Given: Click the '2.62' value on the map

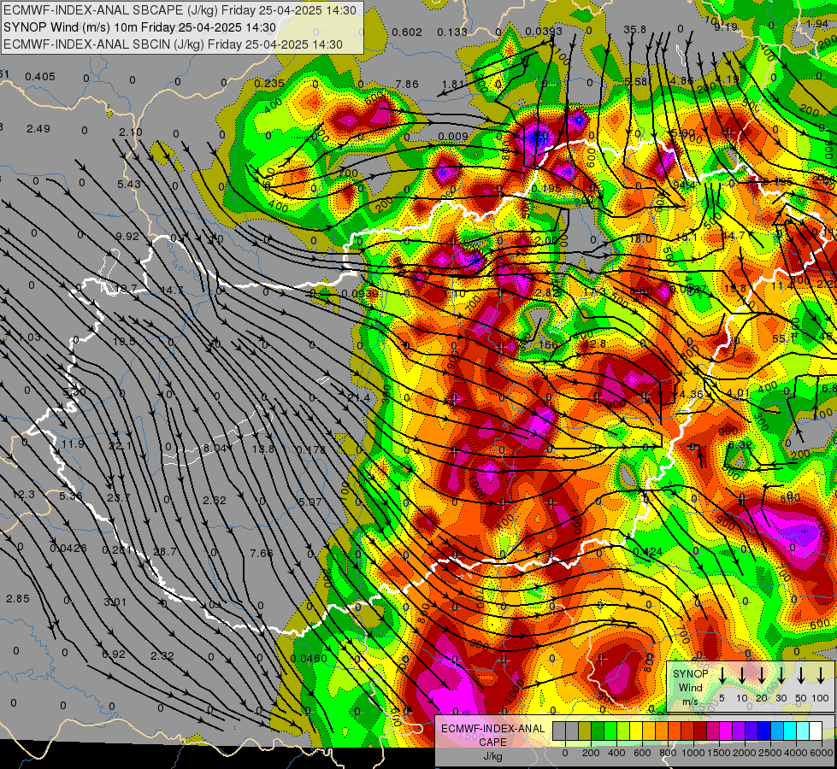Looking at the screenshot, I should pos(215,500).
